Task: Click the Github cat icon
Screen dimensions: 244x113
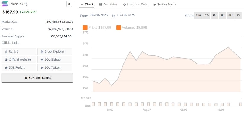Action: click(x=42, y=60)
